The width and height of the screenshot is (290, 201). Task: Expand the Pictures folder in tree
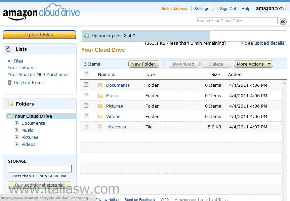(x=17, y=137)
